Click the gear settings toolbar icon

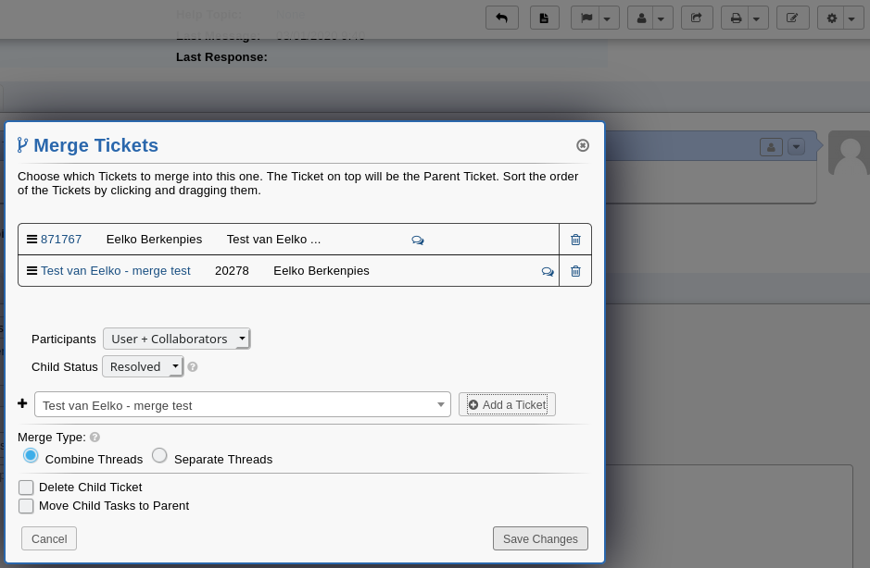[x=832, y=18]
